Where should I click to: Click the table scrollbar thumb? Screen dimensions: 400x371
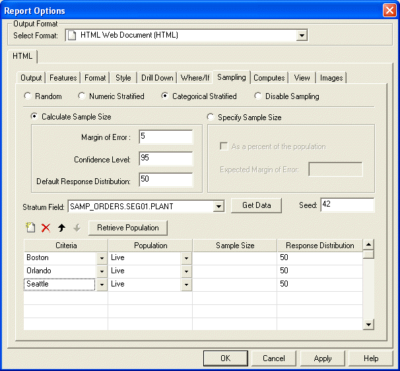368,254
